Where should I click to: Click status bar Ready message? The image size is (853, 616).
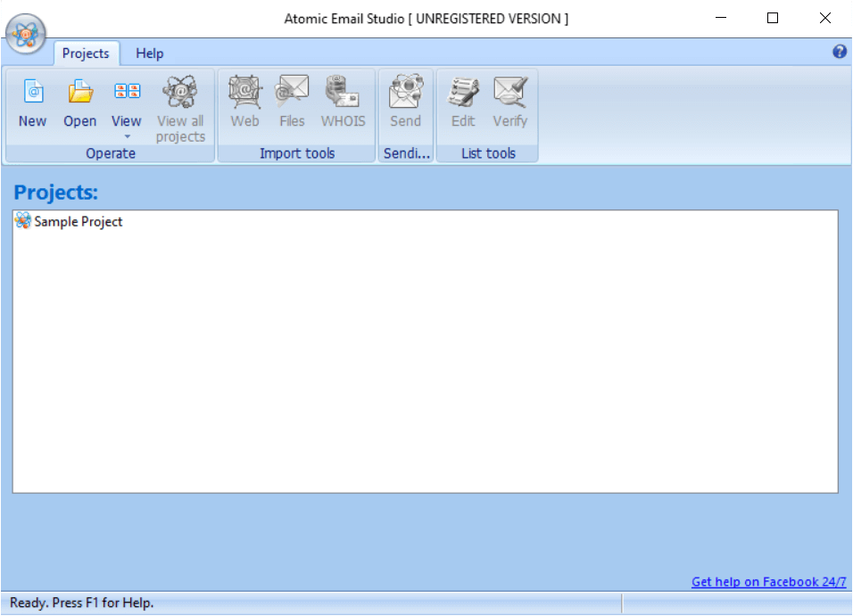[81, 603]
